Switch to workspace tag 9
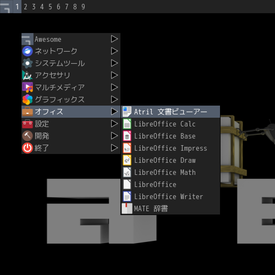 coord(83,7)
